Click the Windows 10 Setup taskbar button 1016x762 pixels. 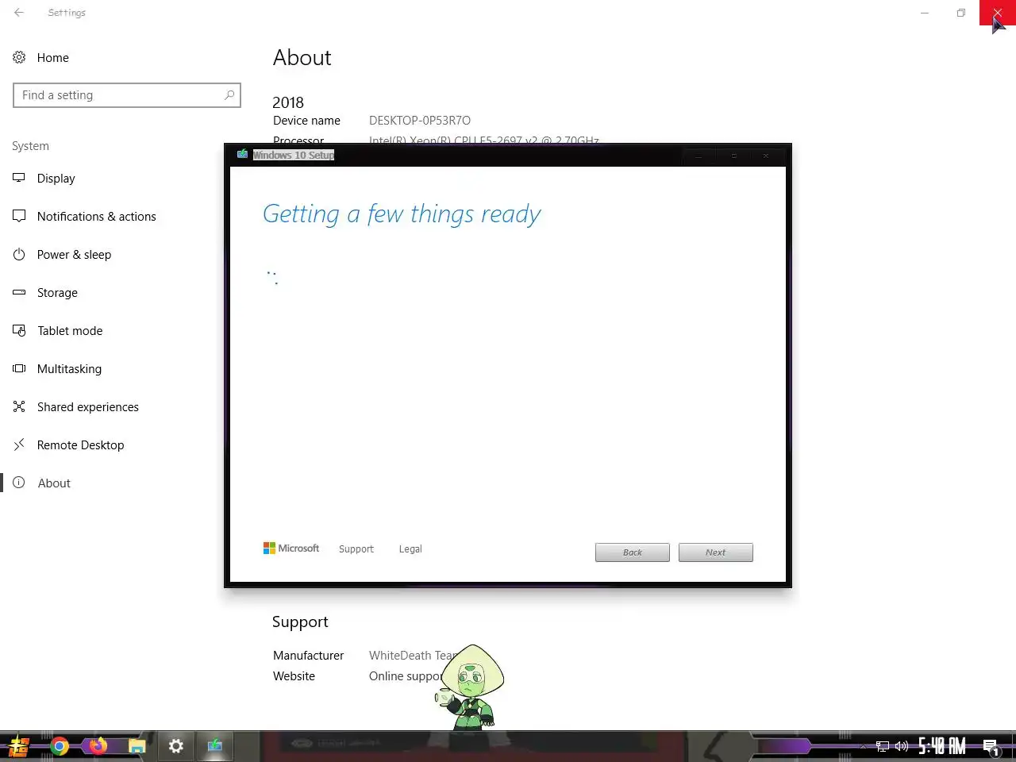(215, 746)
